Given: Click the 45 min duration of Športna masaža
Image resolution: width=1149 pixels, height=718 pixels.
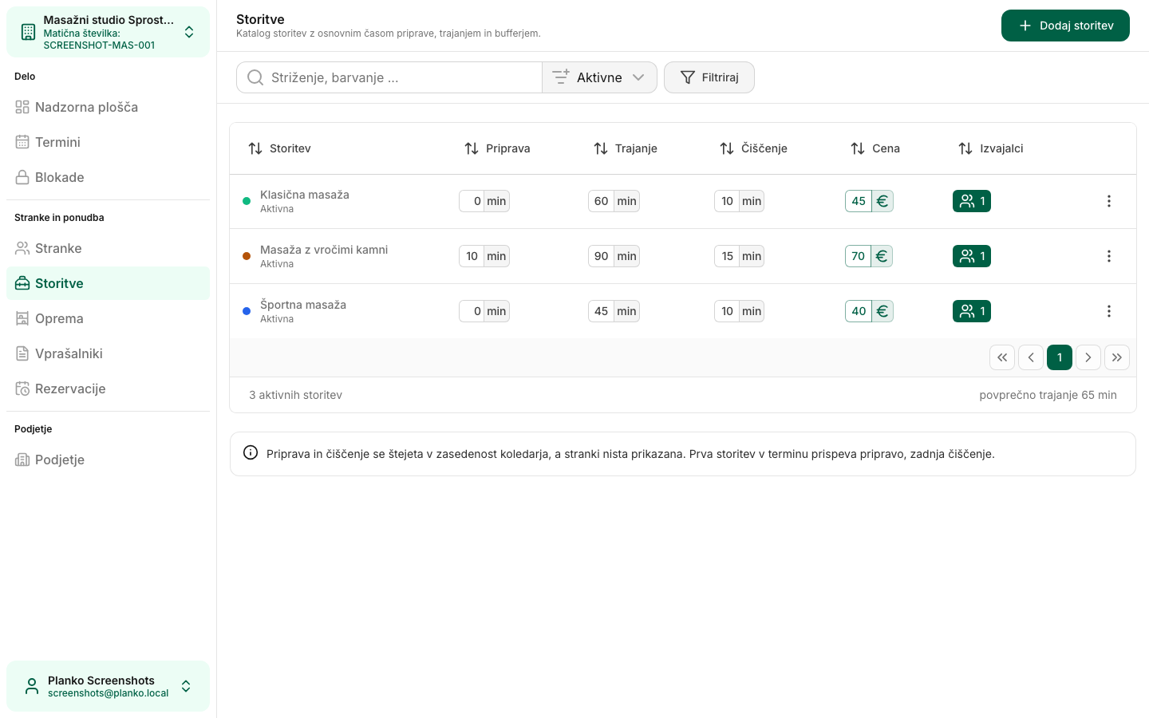Looking at the screenshot, I should point(614,311).
